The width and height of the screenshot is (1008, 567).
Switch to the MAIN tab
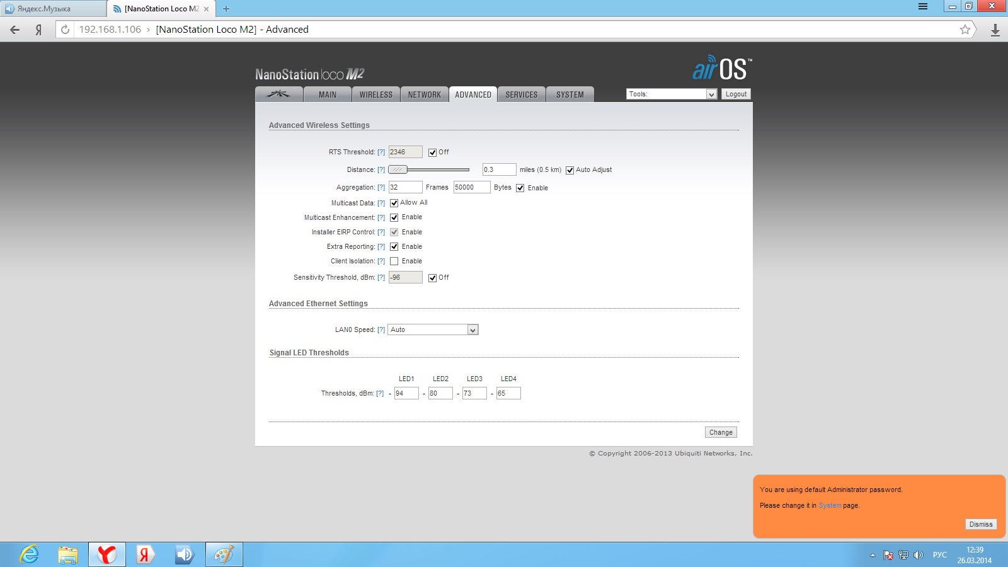click(x=327, y=94)
